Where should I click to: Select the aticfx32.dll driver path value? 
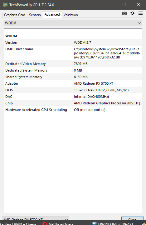click(107, 53)
